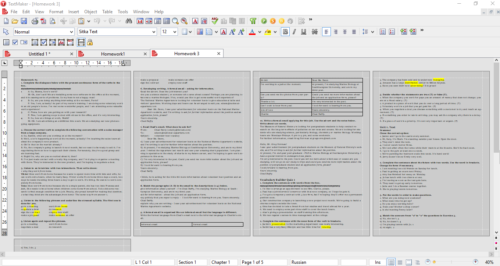Save document with the floppy disk icon
Viewport: 500px width, 266px height.
point(24,21)
